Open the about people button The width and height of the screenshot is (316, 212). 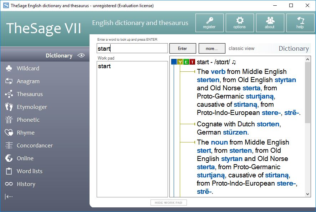(270, 23)
